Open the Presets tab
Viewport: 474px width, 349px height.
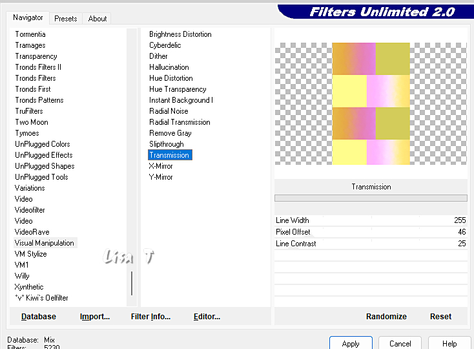(x=66, y=19)
